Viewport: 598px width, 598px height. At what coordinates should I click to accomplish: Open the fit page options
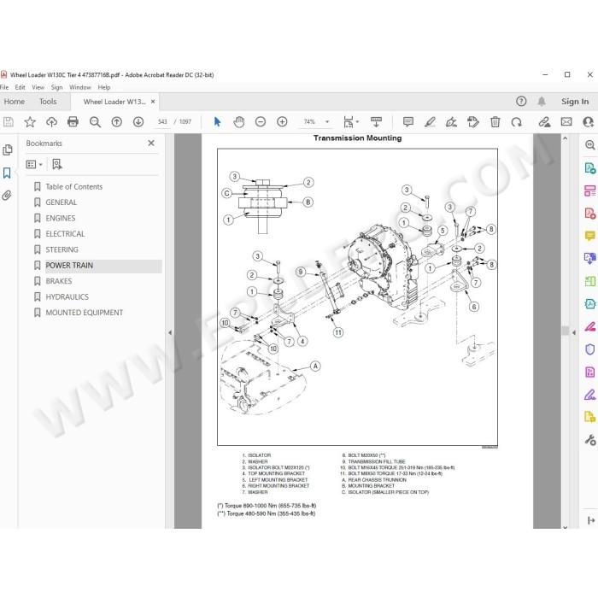click(x=350, y=122)
